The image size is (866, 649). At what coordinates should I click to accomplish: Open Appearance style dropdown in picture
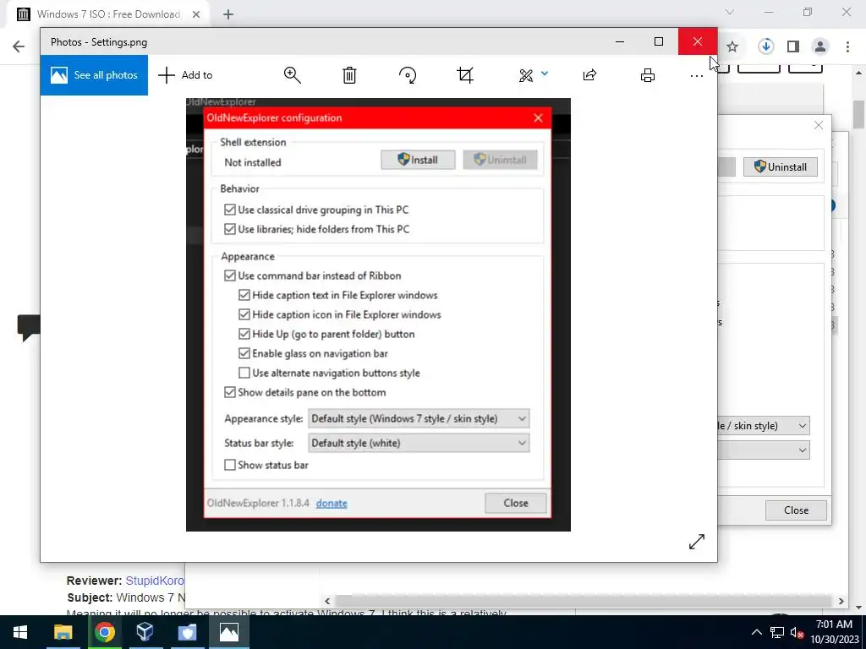tap(419, 419)
